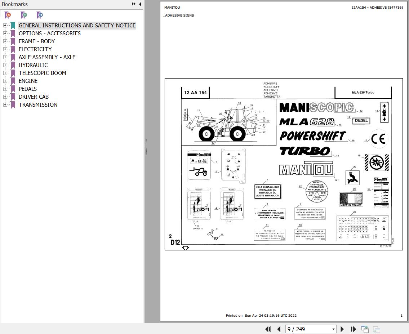The image size is (409, 334).
Task: Click the delete bookmark icon
Action: [8, 15]
